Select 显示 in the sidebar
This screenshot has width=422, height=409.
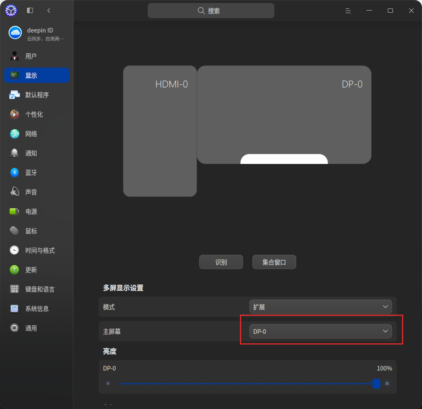point(37,76)
